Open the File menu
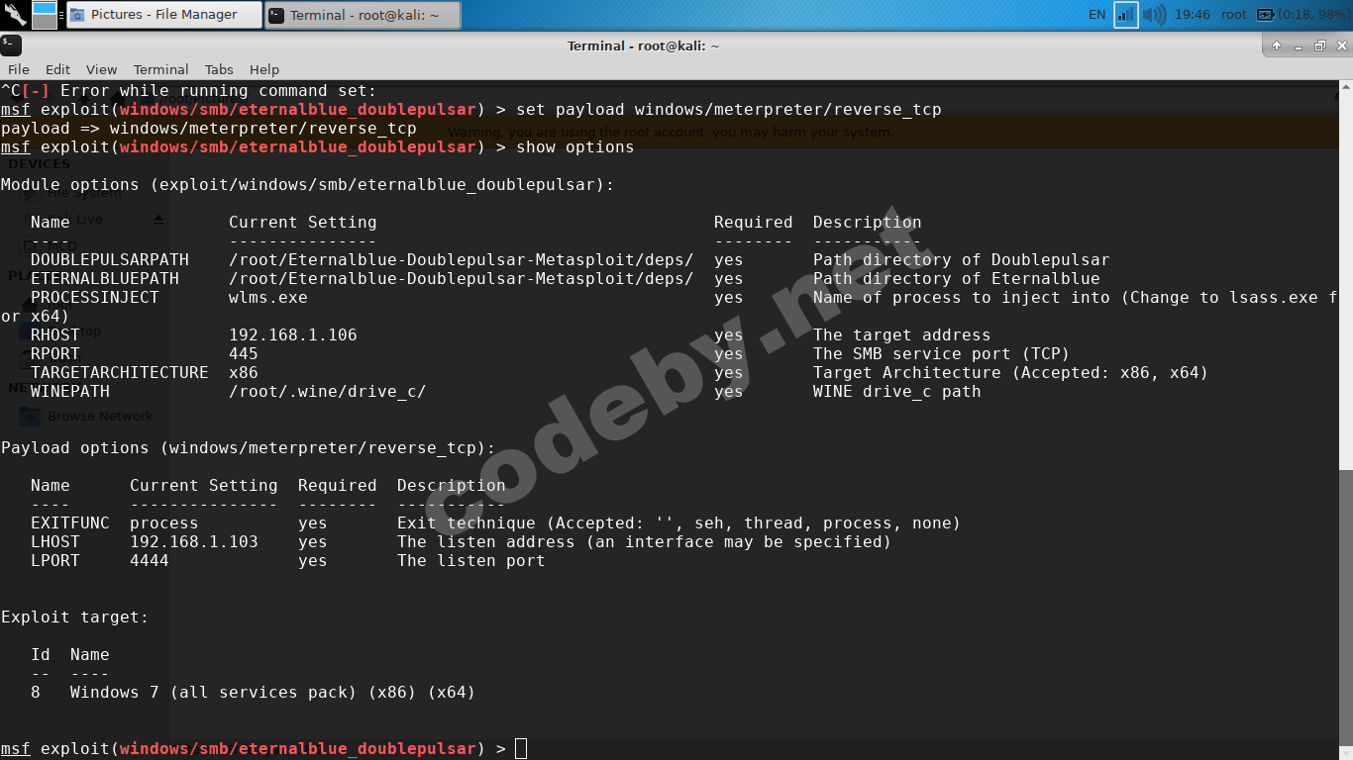 (19, 69)
